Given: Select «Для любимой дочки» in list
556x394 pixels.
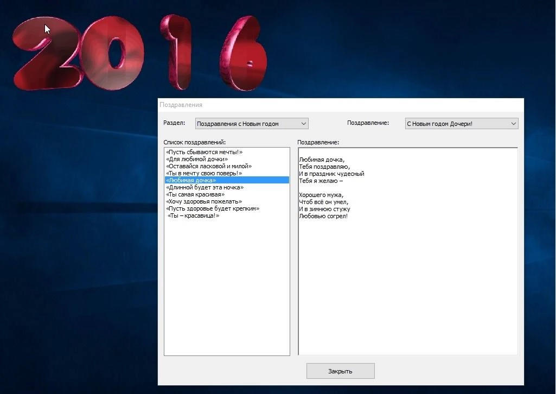Looking at the screenshot, I should tap(227, 159).
